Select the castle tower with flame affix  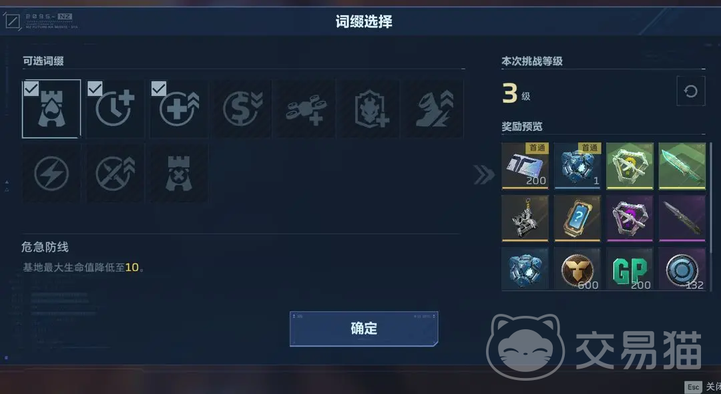click(51, 109)
